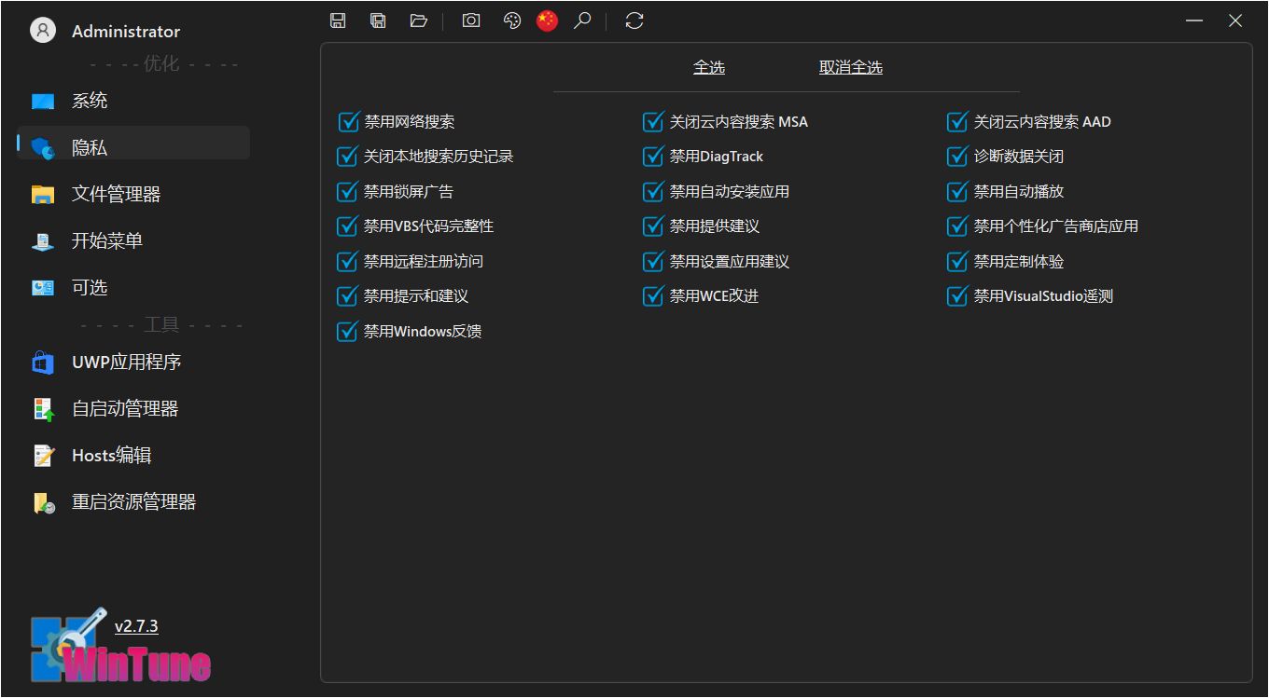Click the 隐私 shield icon
Screen dimensions: 1269x698
click(43, 147)
